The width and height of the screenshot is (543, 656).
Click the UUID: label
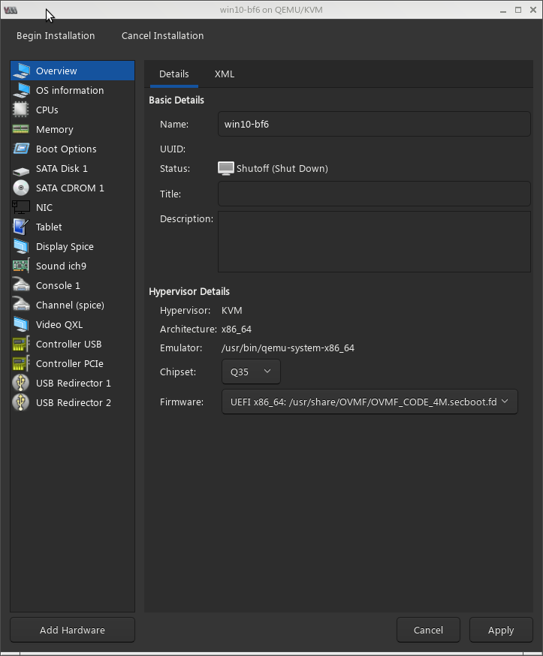173,149
